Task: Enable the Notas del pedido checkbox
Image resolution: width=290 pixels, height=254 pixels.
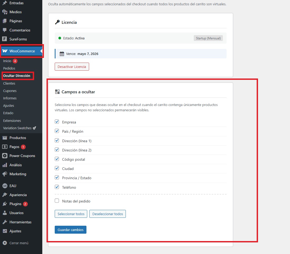Action: coord(57,201)
